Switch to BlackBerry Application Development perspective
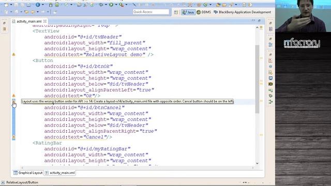The height and width of the screenshot is (186, 331). tap(243, 12)
